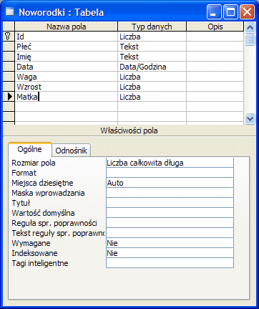The height and width of the screenshot is (309, 259).
Task: Click the Matka field name cell
Action: [66, 97]
